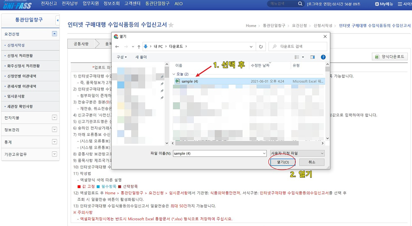The width and height of the screenshot is (412, 226).
Task: Switch to the 공통사항 tab
Action: tap(81, 44)
